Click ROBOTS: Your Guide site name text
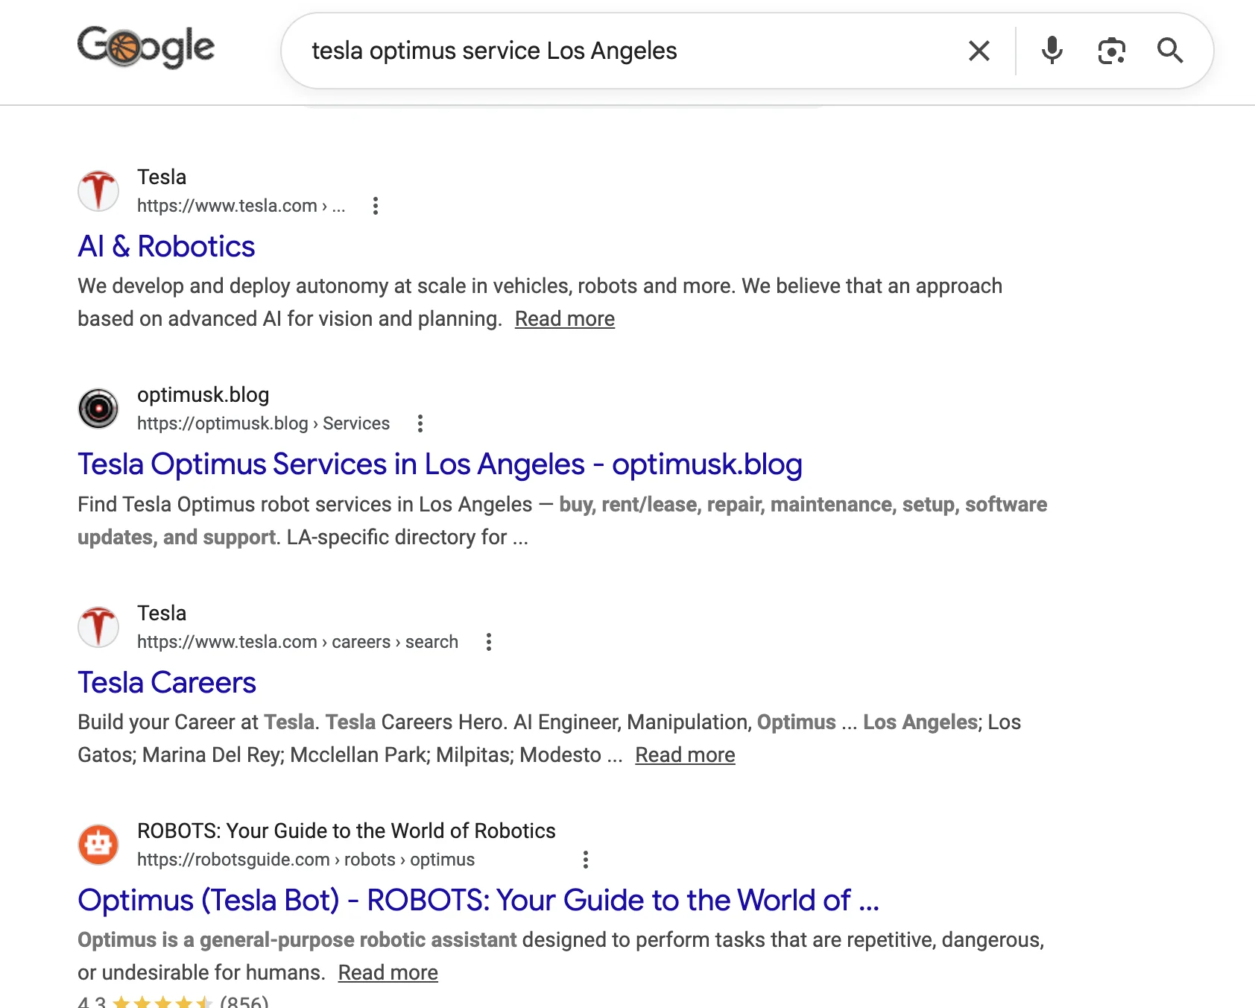 pyautogui.click(x=346, y=831)
